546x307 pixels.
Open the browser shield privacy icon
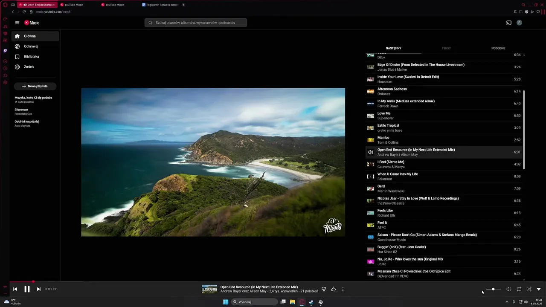(x=526, y=12)
